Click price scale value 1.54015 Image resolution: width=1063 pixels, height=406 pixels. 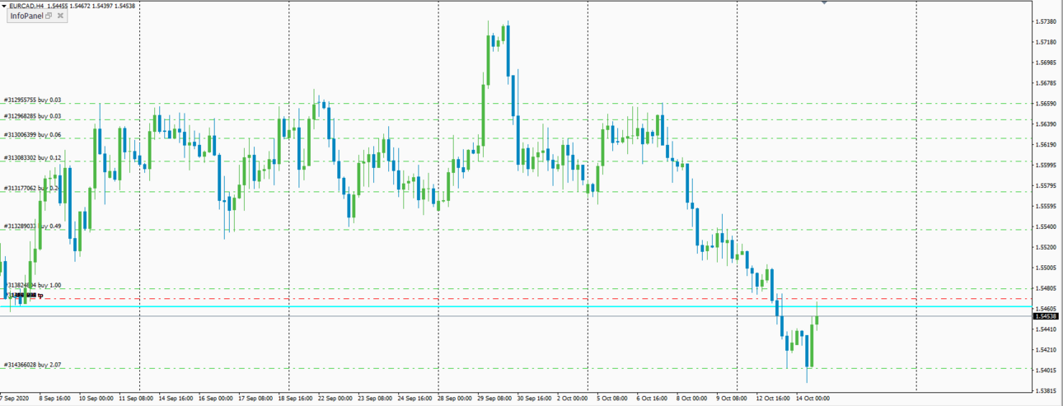click(x=1047, y=370)
